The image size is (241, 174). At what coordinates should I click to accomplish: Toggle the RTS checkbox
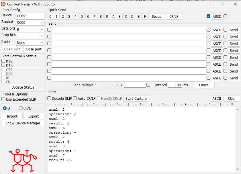(3, 61)
